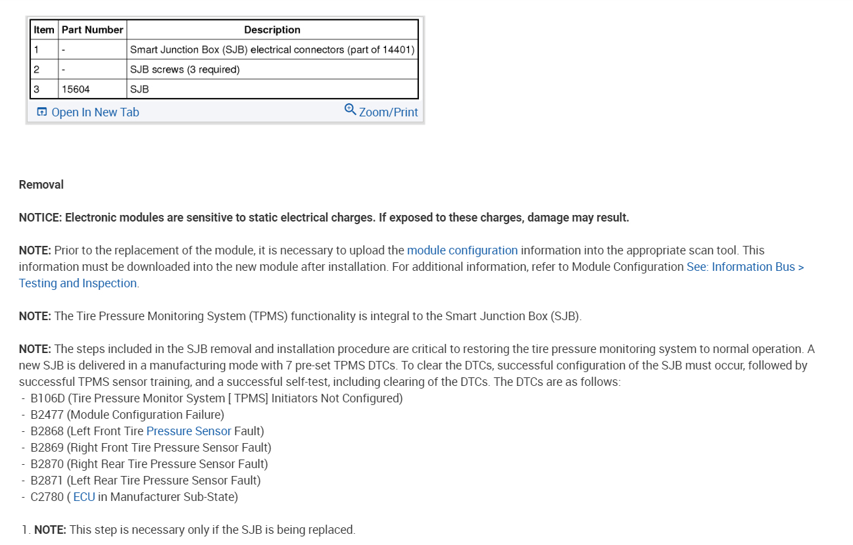Click the 'Item' table column header

coord(44,30)
